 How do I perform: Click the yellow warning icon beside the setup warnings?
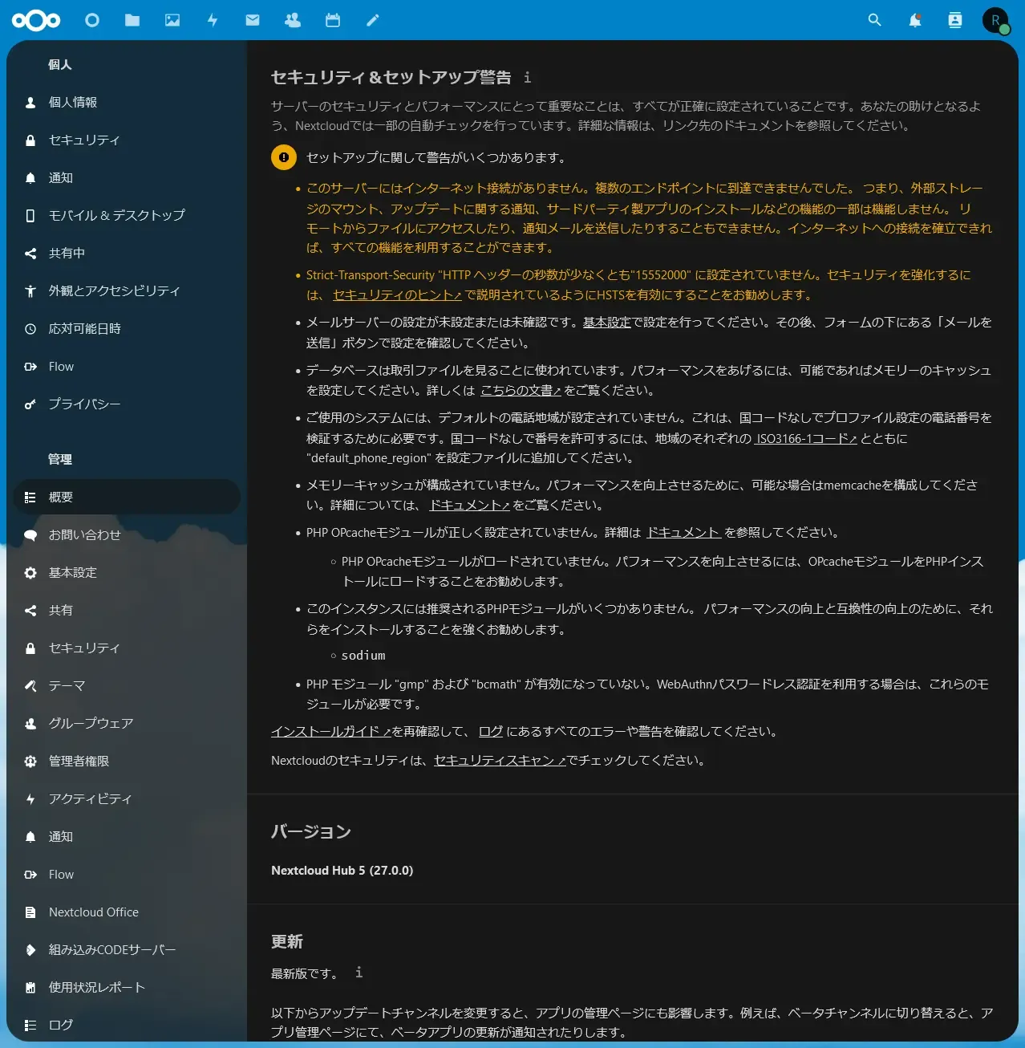click(284, 157)
